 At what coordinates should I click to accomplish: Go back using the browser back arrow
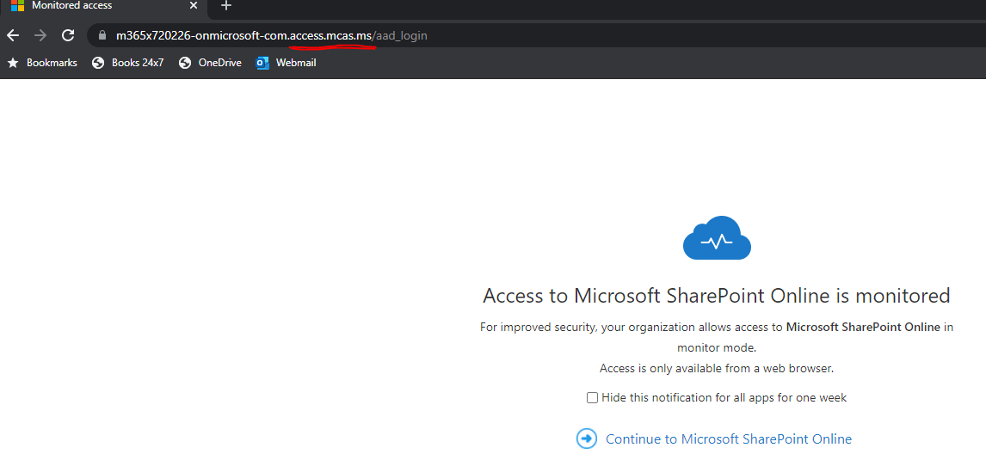point(12,36)
